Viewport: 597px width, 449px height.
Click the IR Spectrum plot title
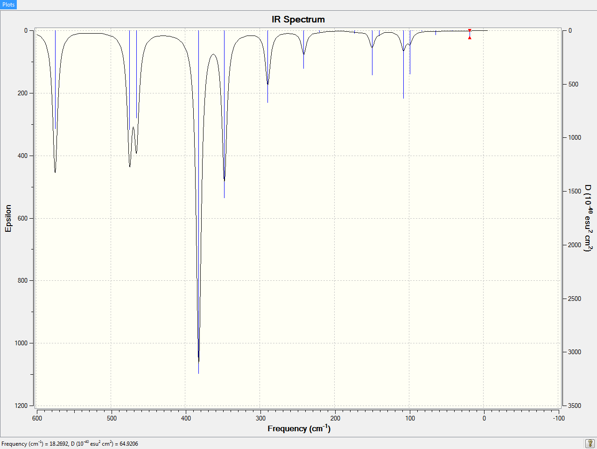tap(298, 20)
